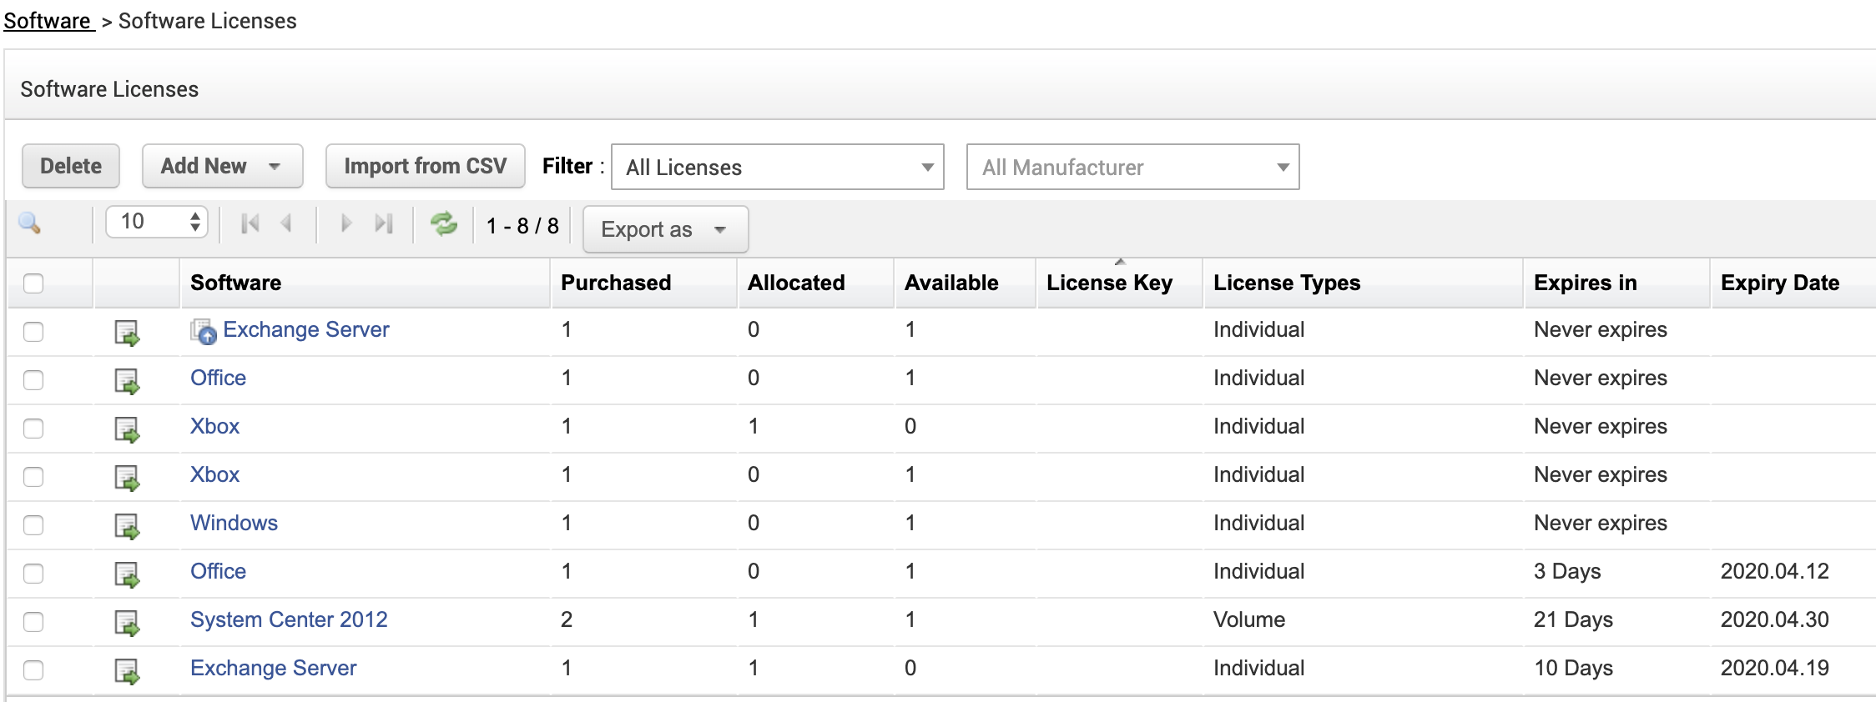
Task: Change the rows-per-page value of 10
Action: click(x=157, y=222)
